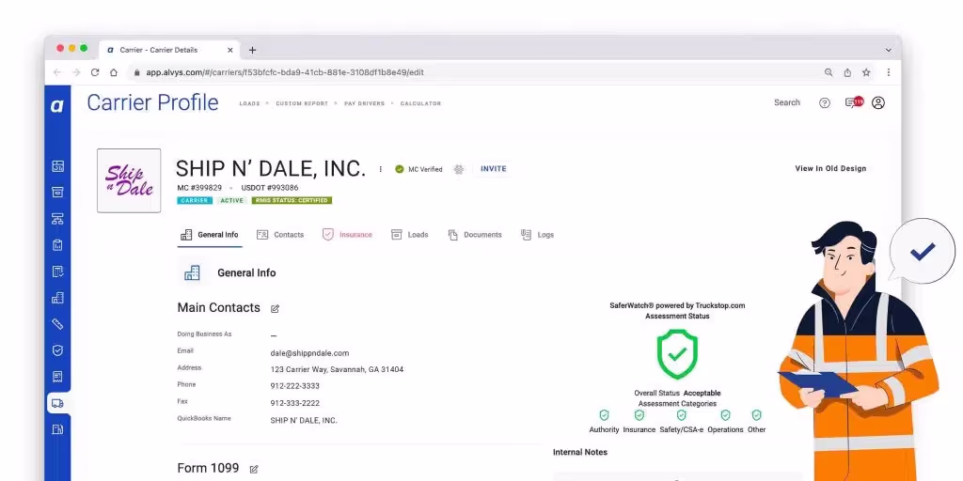Click the Other assessment shield icon
This screenshot has height=481, width=963.
click(757, 415)
